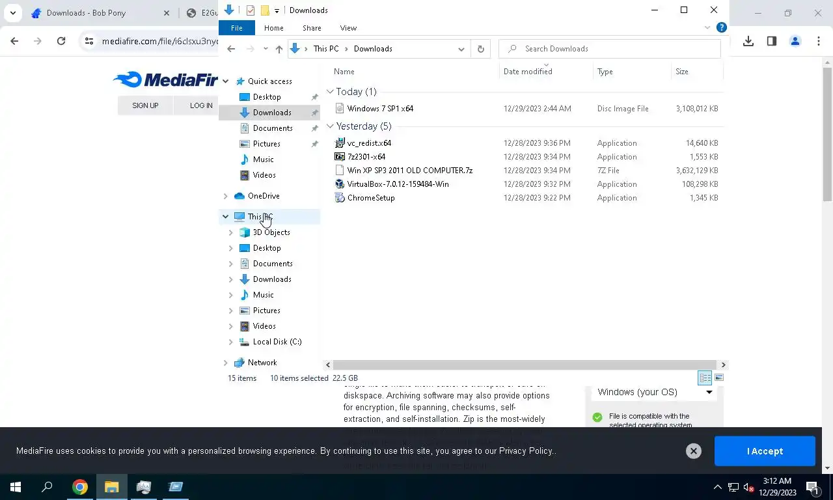Screen dimensions: 833x500
Task: Open the Windows (your OS) dropdown
Action: pyautogui.click(x=654, y=392)
